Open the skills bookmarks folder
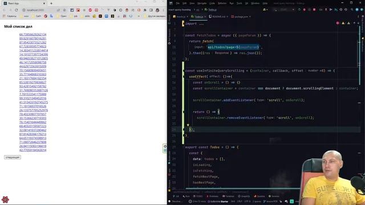The width and height of the screenshot is (365, 205). 85,16
